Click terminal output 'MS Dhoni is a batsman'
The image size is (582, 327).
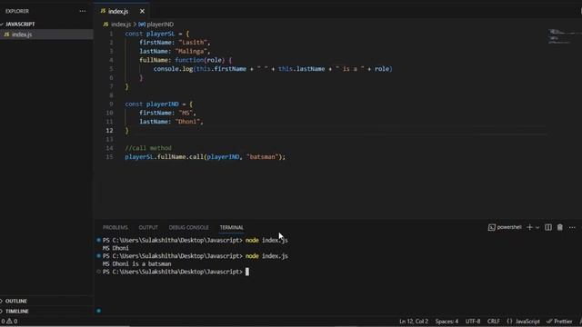(136, 264)
